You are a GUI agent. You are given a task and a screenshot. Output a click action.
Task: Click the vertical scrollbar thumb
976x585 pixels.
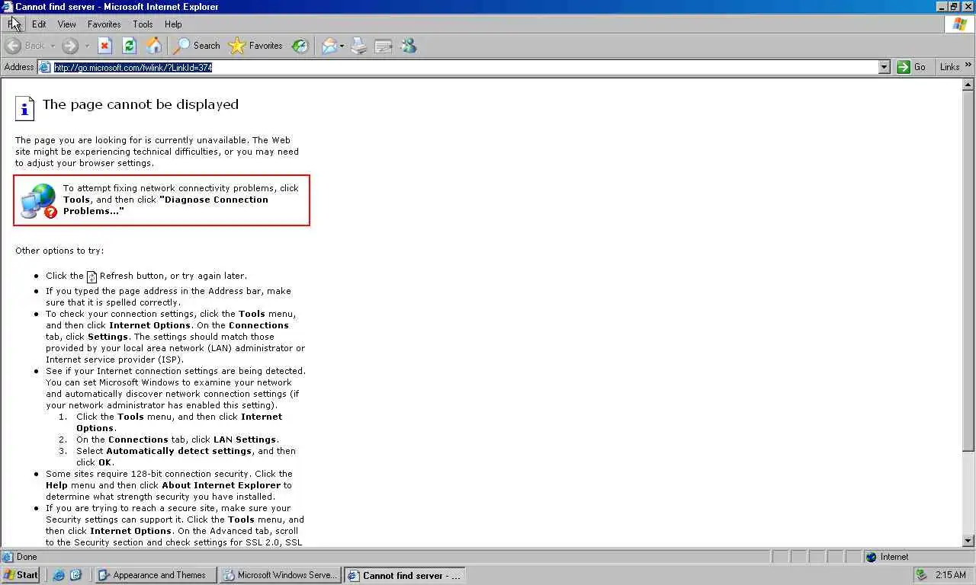(969, 270)
